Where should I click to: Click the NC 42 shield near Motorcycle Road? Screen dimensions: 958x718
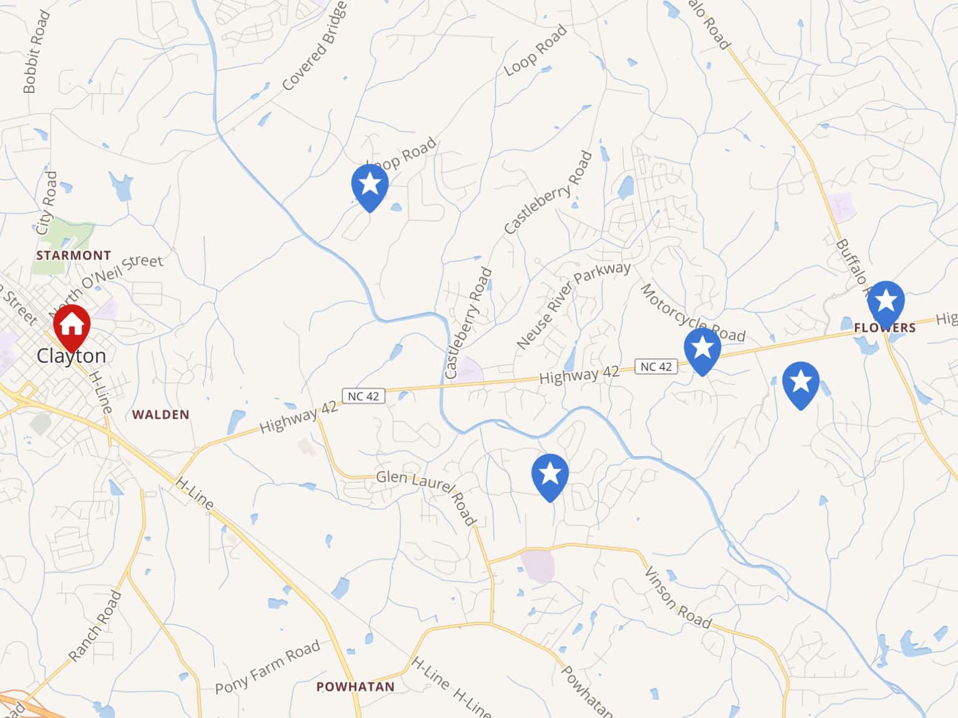coord(656,366)
